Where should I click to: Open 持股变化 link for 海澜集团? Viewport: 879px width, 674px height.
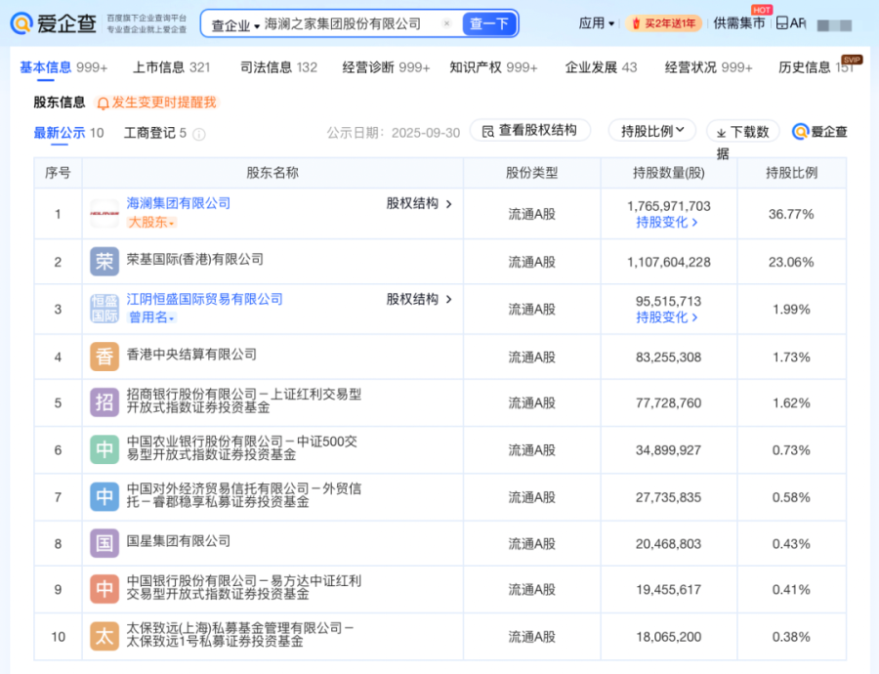pyautogui.click(x=668, y=223)
